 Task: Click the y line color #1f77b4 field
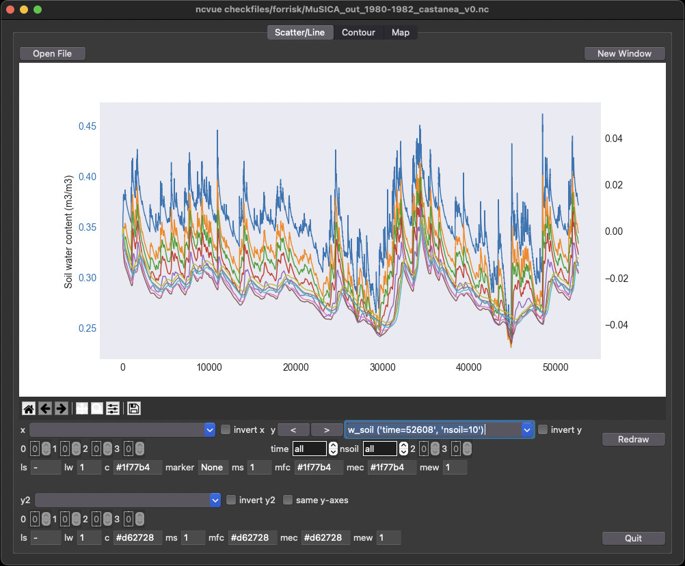tap(137, 468)
